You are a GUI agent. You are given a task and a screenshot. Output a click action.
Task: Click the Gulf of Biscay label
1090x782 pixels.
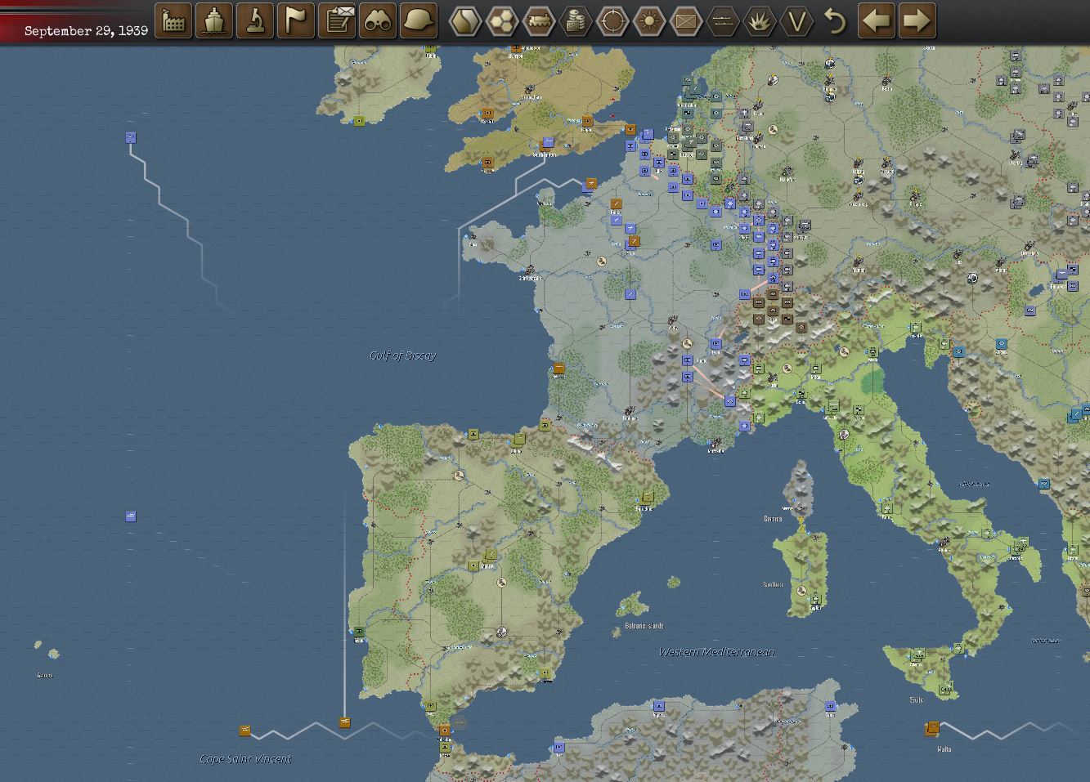(x=403, y=355)
